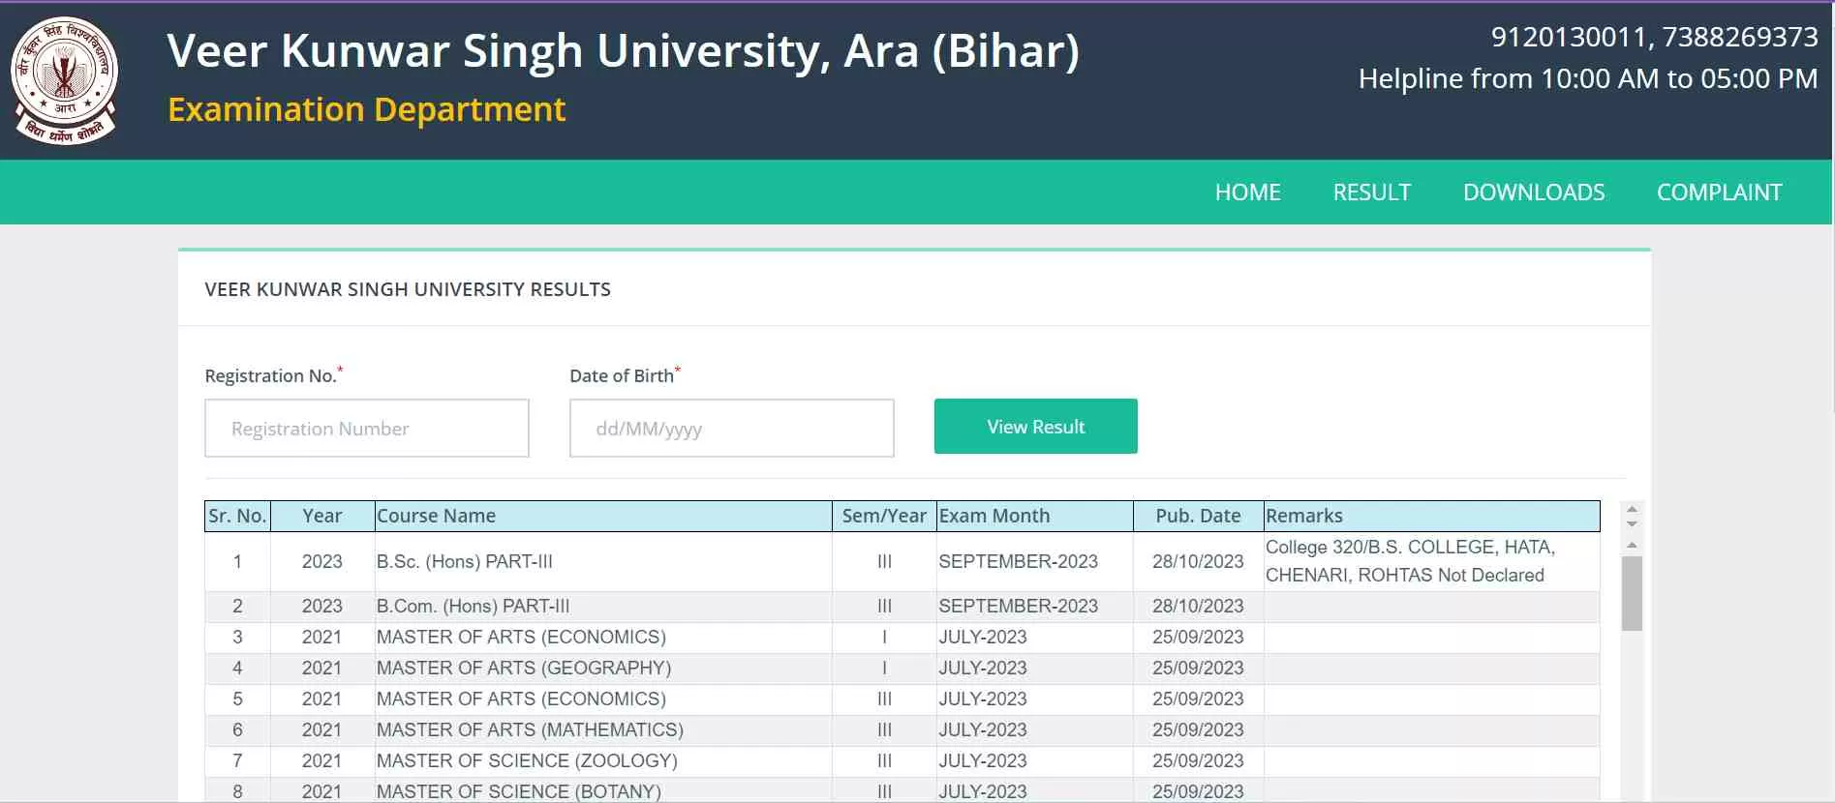Click the Pub. Date column header
Screen dimensions: 1835x803
click(x=1198, y=516)
